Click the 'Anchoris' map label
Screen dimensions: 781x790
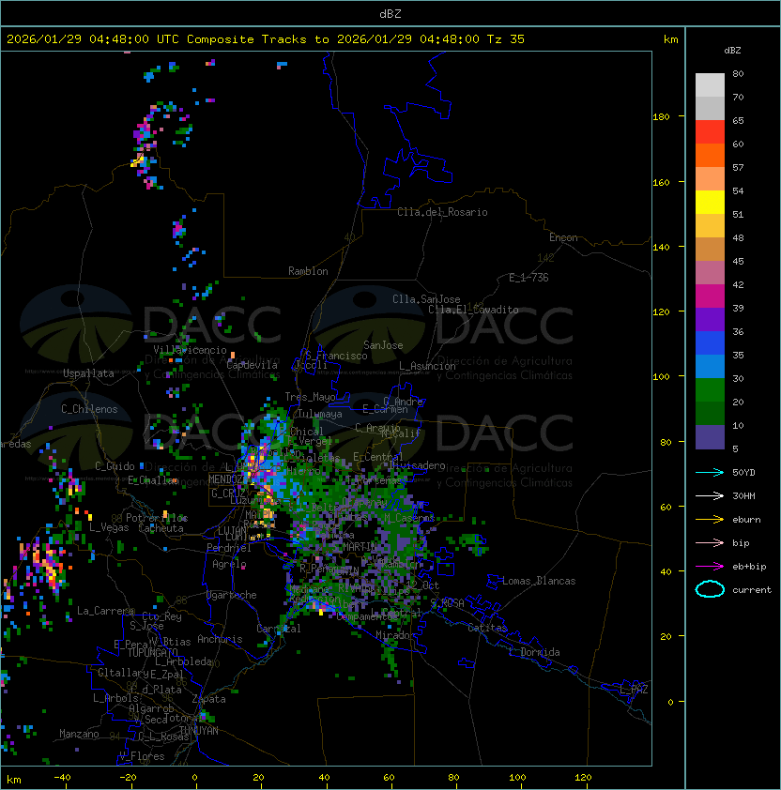(220, 639)
